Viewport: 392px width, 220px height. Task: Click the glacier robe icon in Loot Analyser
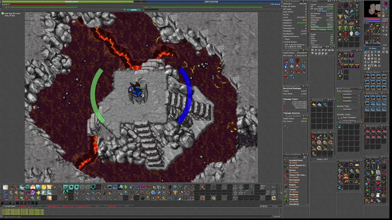click(x=291, y=61)
